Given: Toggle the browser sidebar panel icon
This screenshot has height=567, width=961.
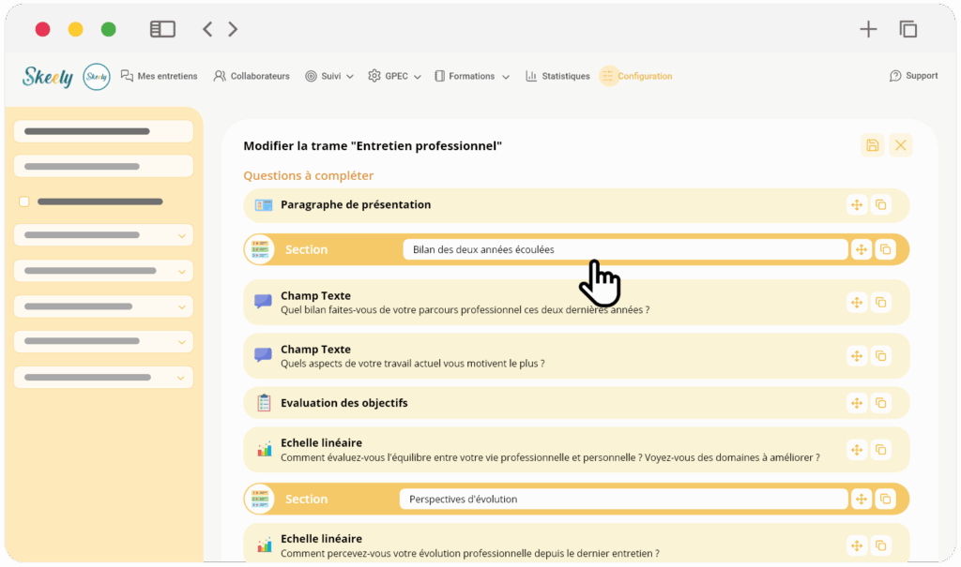Looking at the screenshot, I should 162,29.
